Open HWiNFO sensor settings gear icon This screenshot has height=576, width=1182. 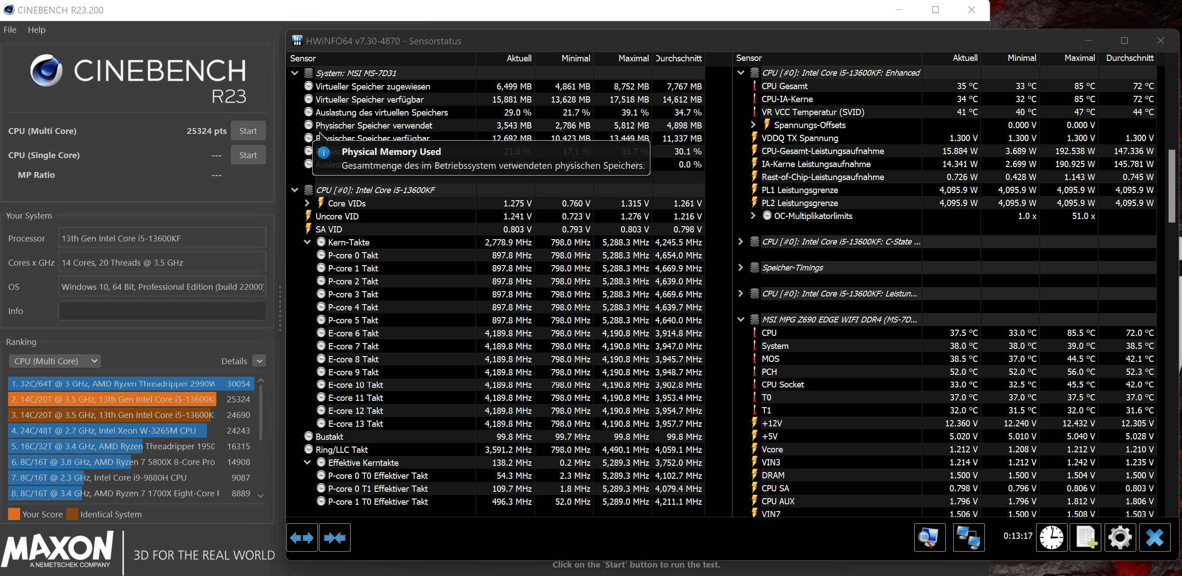tap(1120, 537)
